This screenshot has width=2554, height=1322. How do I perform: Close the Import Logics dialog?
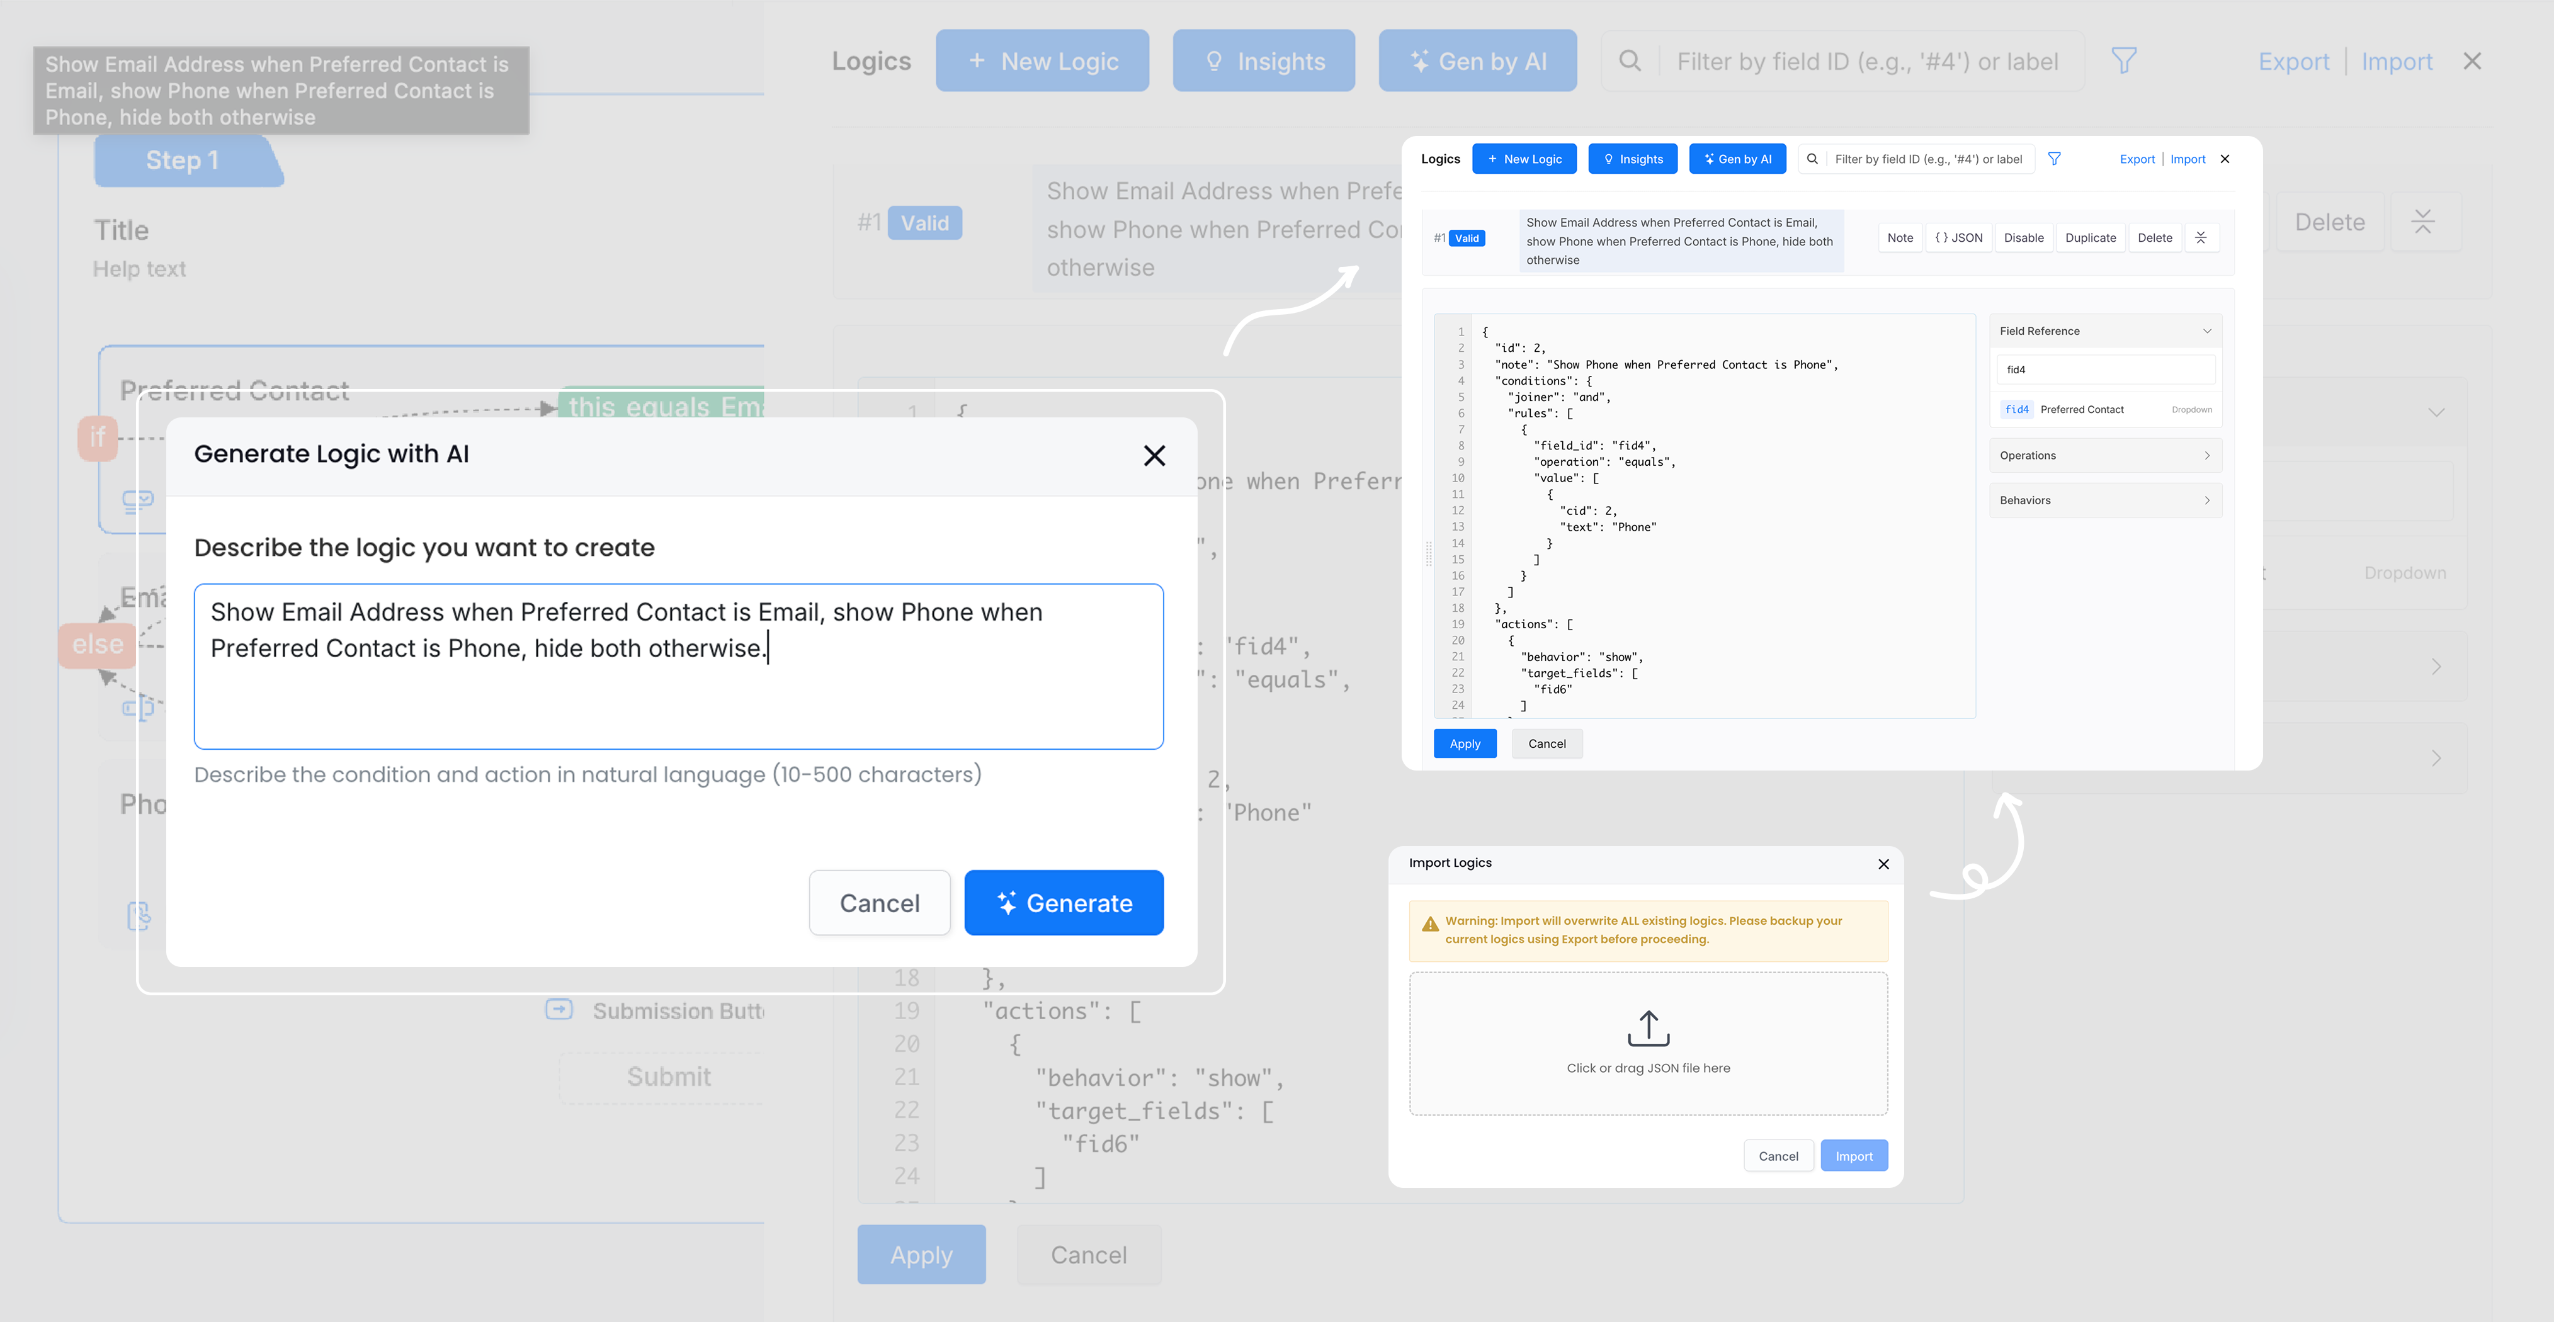pyautogui.click(x=1883, y=864)
